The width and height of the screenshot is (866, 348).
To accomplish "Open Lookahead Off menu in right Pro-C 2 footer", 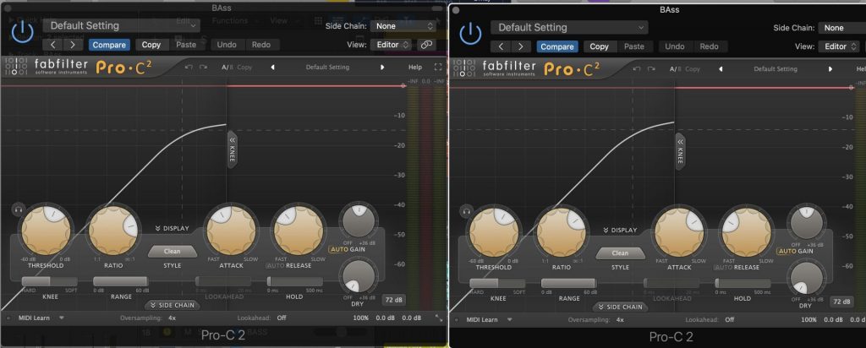I will point(730,319).
